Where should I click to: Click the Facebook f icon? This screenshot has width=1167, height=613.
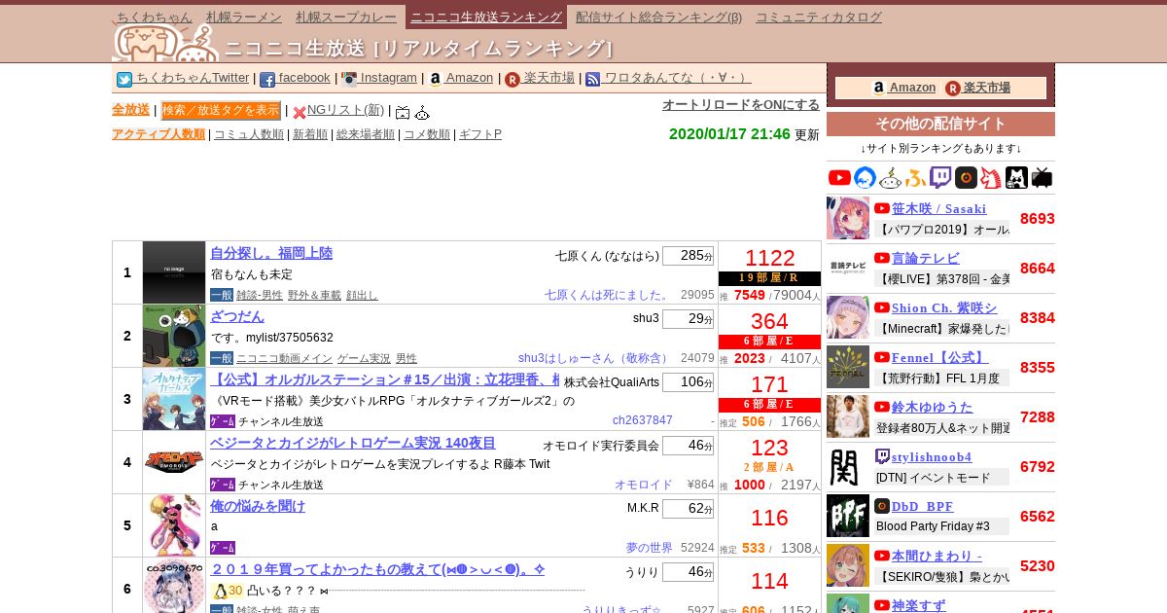267,80
